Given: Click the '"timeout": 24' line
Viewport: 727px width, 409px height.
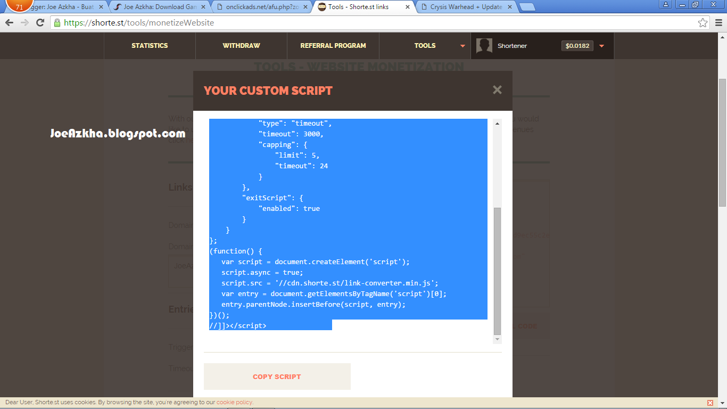Looking at the screenshot, I should (x=301, y=166).
